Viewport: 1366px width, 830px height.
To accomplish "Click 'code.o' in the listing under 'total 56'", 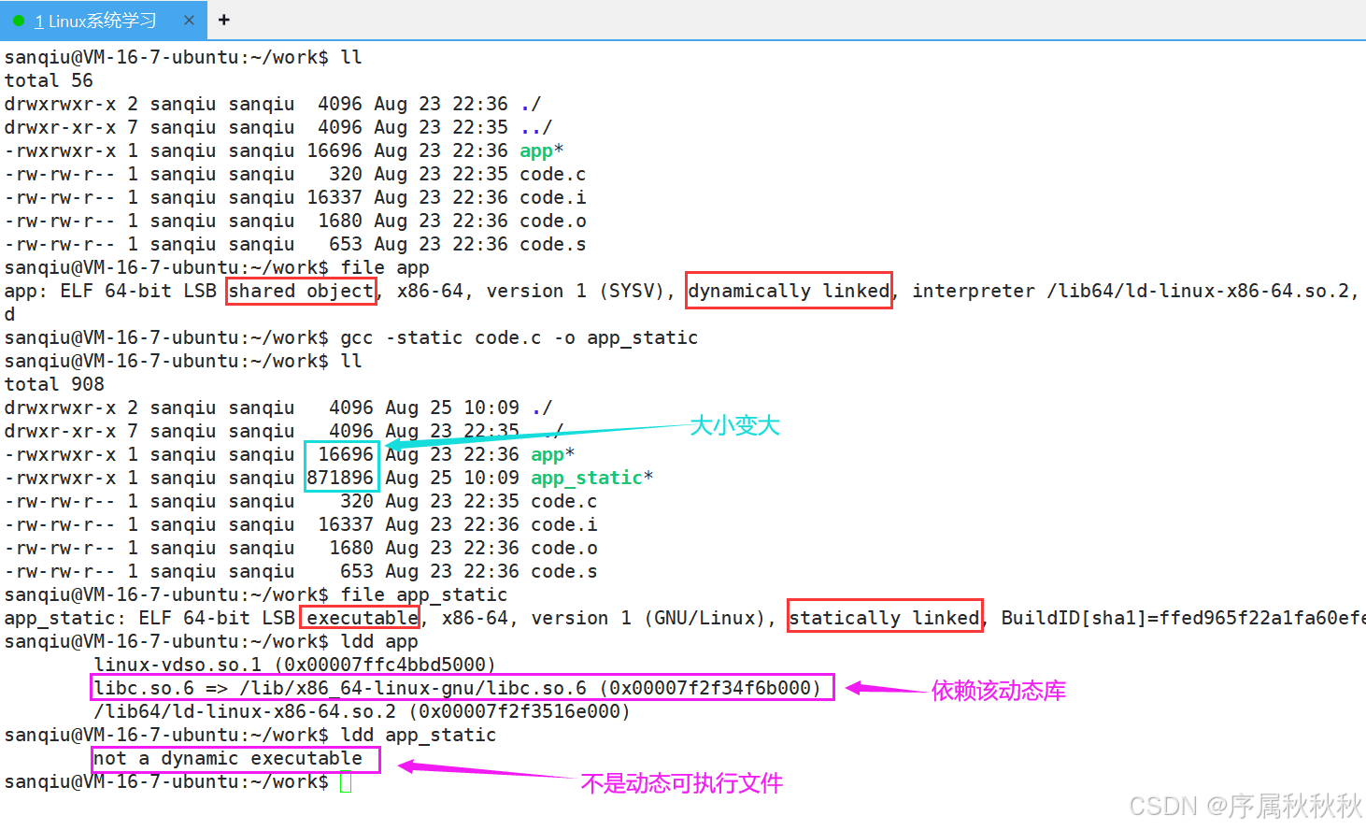I will coord(553,221).
